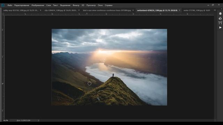Switch to the milky-way document tab
This screenshot has height=125, width=223.
[21, 10]
